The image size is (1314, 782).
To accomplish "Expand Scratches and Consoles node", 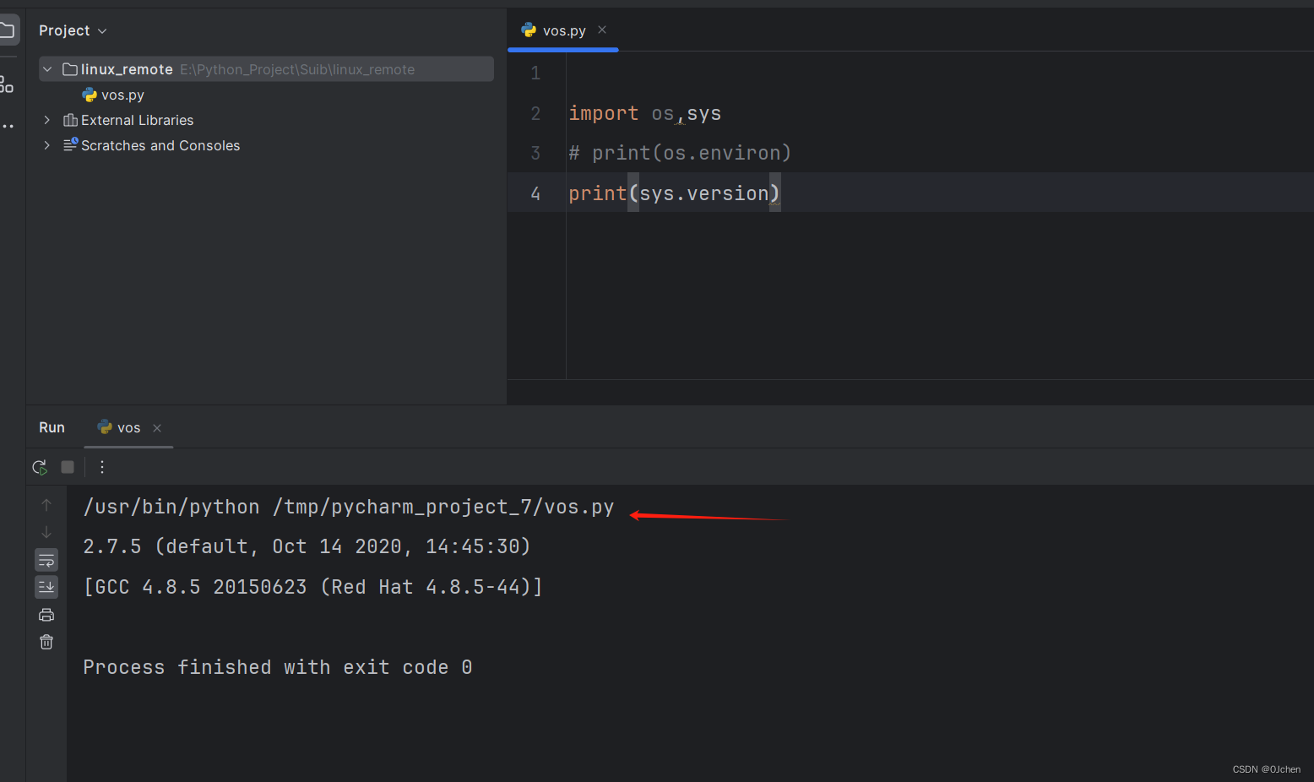I will [x=47, y=145].
